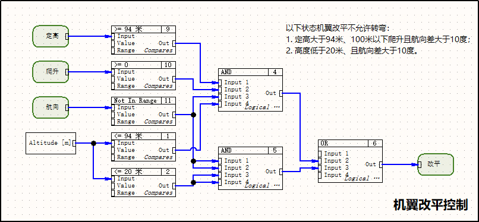The width and height of the screenshot is (479, 222).
Task: Select the 改平 output node
Action: tap(436, 164)
